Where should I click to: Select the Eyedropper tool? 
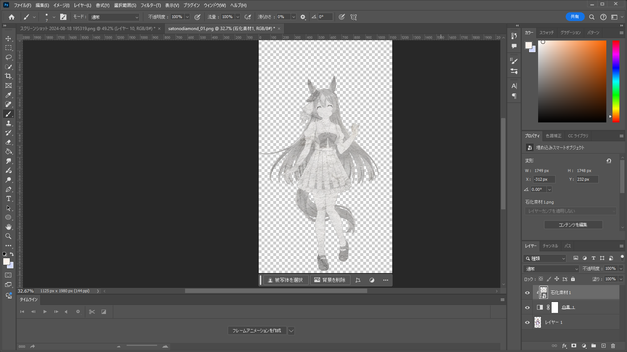tap(8, 95)
